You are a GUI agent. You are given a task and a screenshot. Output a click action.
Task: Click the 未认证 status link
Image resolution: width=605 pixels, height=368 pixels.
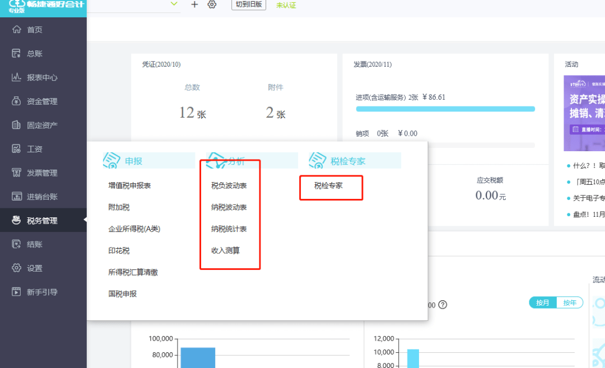tap(286, 6)
